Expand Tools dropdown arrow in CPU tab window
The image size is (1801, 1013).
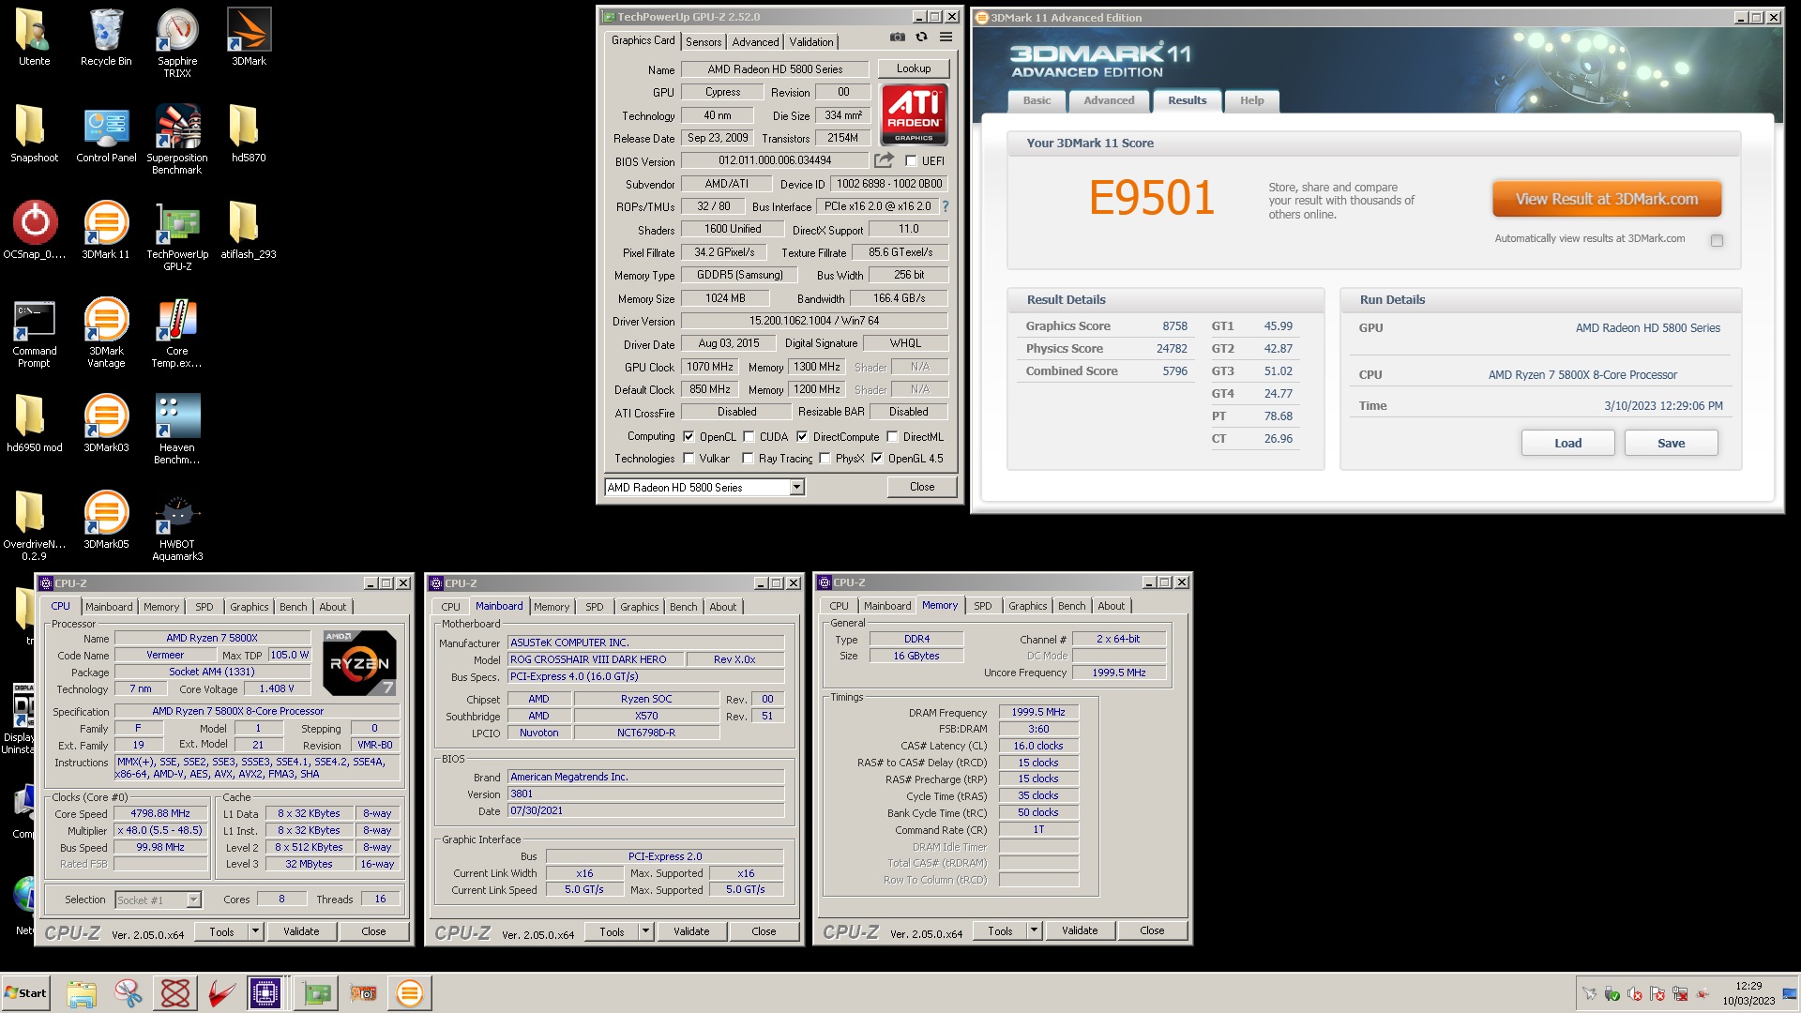point(255,931)
